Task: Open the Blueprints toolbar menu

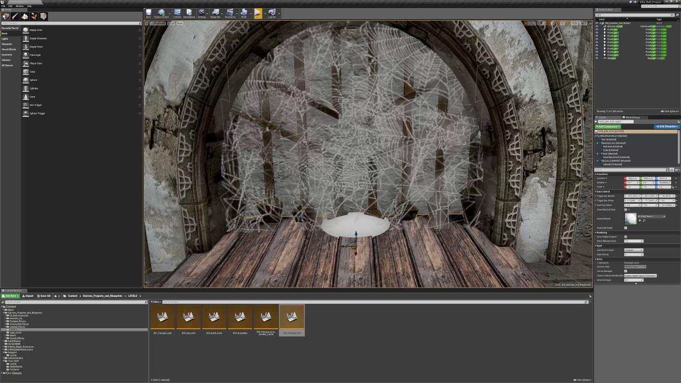Action: [215, 13]
